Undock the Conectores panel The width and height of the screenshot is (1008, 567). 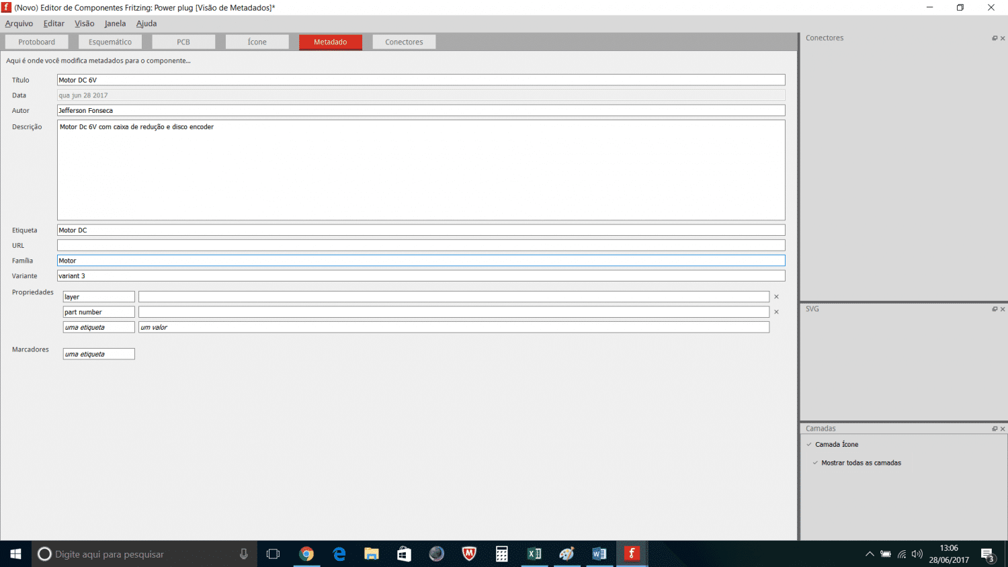click(995, 38)
